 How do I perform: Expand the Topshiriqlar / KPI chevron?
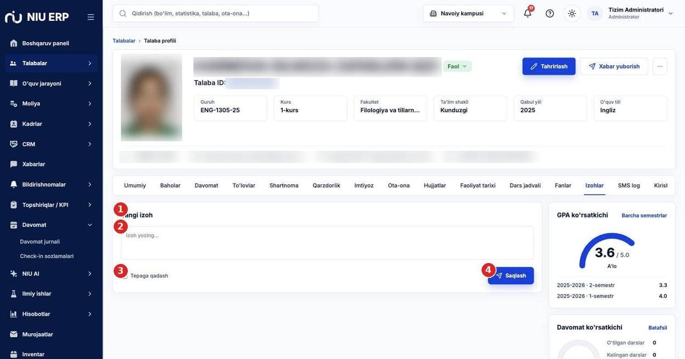pos(90,205)
